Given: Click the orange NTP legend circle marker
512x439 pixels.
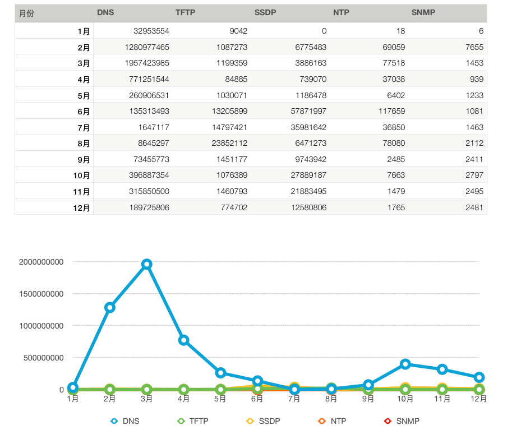Looking at the screenshot, I should pyautogui.click(x=322, y=421).
